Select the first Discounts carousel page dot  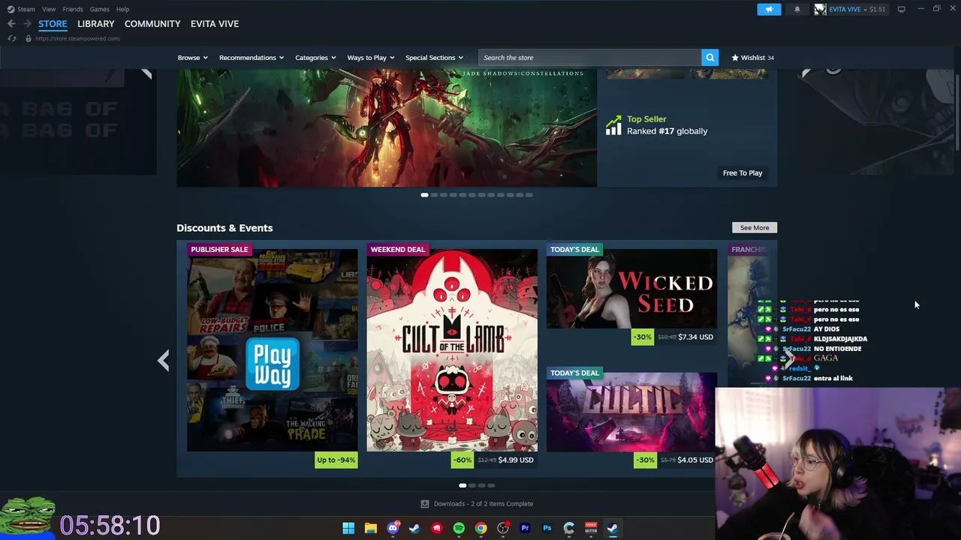coord(462,486)
